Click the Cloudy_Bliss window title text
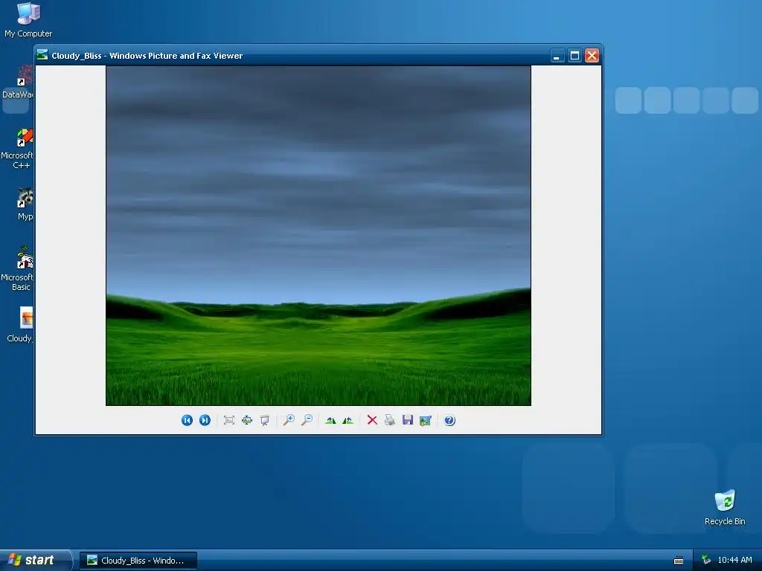 click(x=147, y=55)
